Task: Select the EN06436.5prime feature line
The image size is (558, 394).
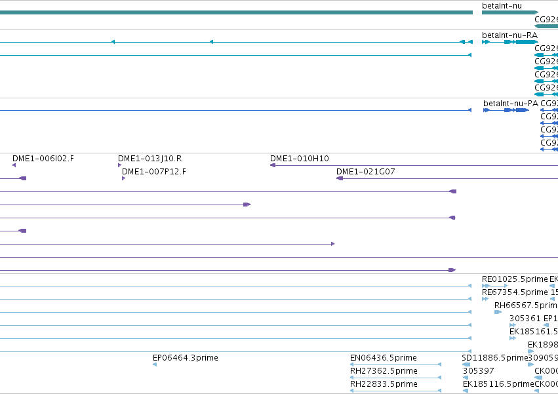Action: (396, 364)
